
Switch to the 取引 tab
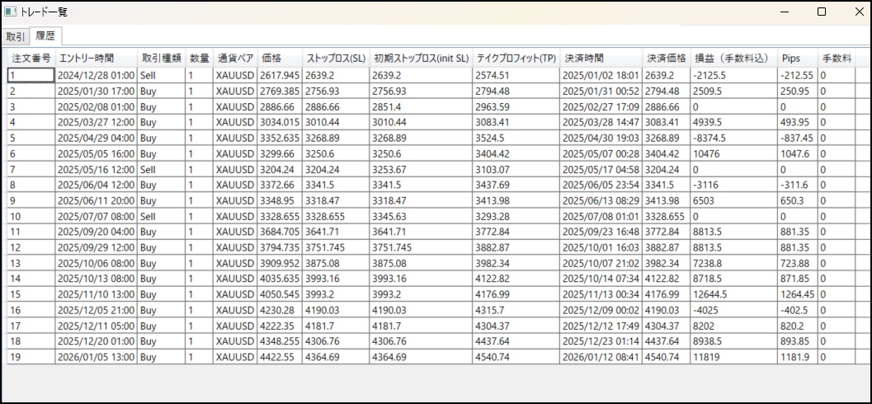tap(15, 36)
